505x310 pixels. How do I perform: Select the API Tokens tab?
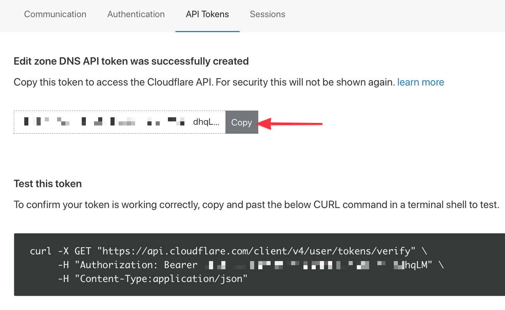(x=208, y=14)
